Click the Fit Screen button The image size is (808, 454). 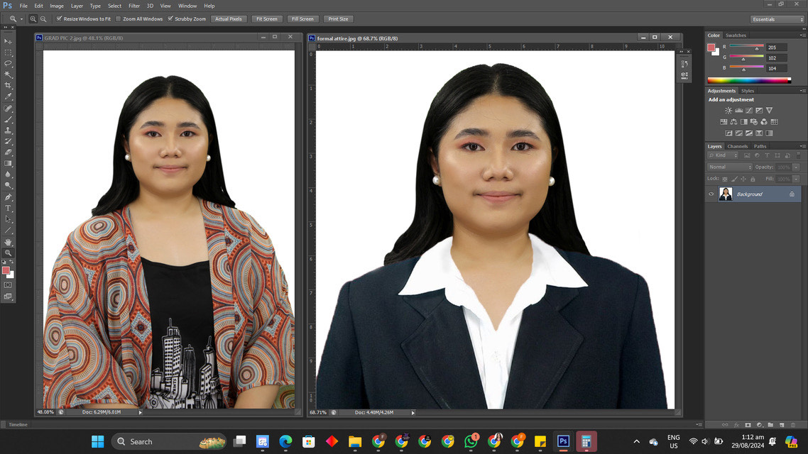(266, 18)
